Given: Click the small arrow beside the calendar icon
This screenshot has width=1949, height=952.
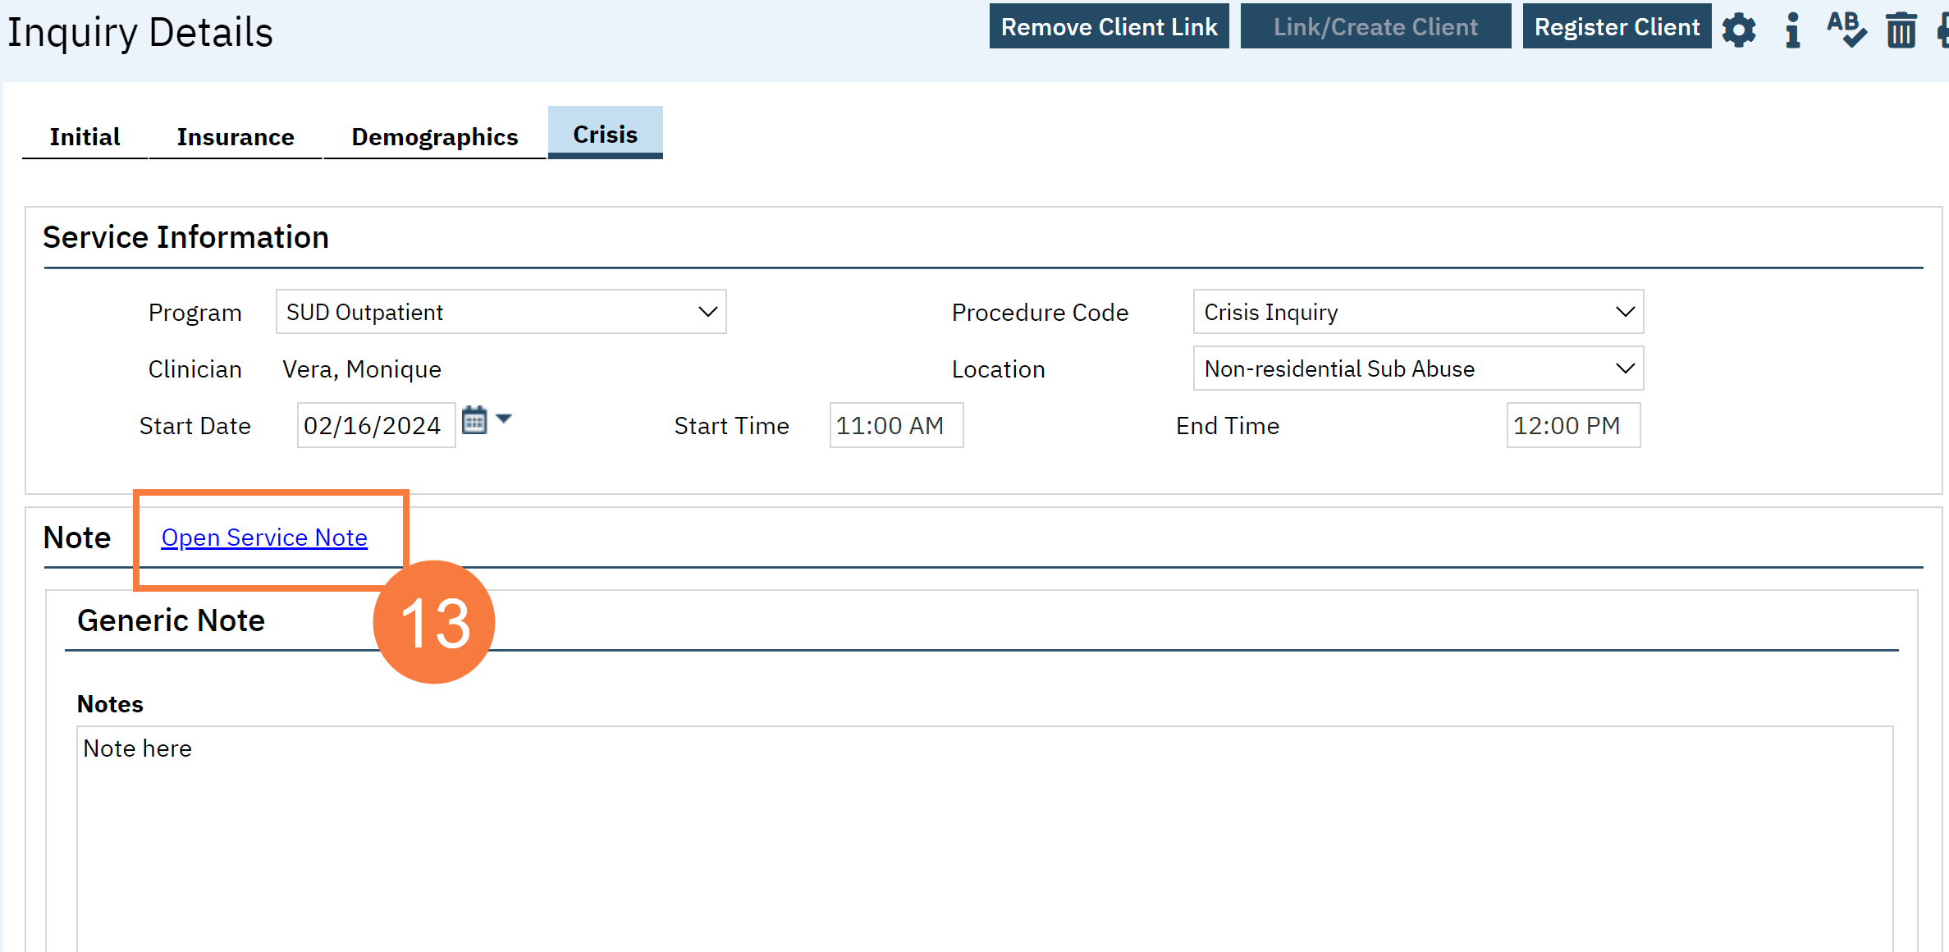Looking at the screenshot, I should tap(504, 419).
